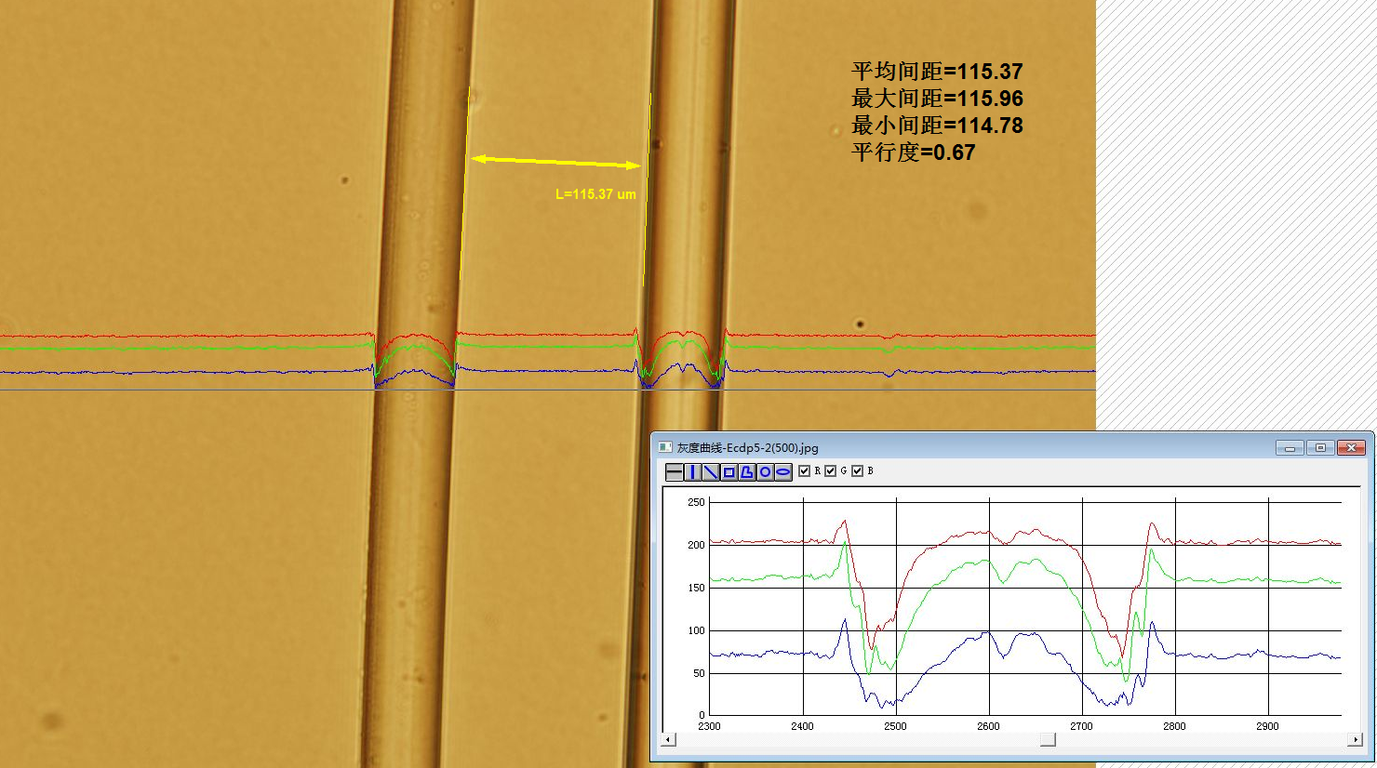This screenshot has height=768, width=1377.
Task: Close the gray curve window
Action: point(1351,448)
